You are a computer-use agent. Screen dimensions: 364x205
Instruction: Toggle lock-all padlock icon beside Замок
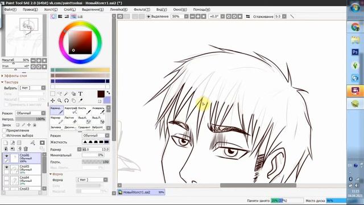(x=35, y=125)
